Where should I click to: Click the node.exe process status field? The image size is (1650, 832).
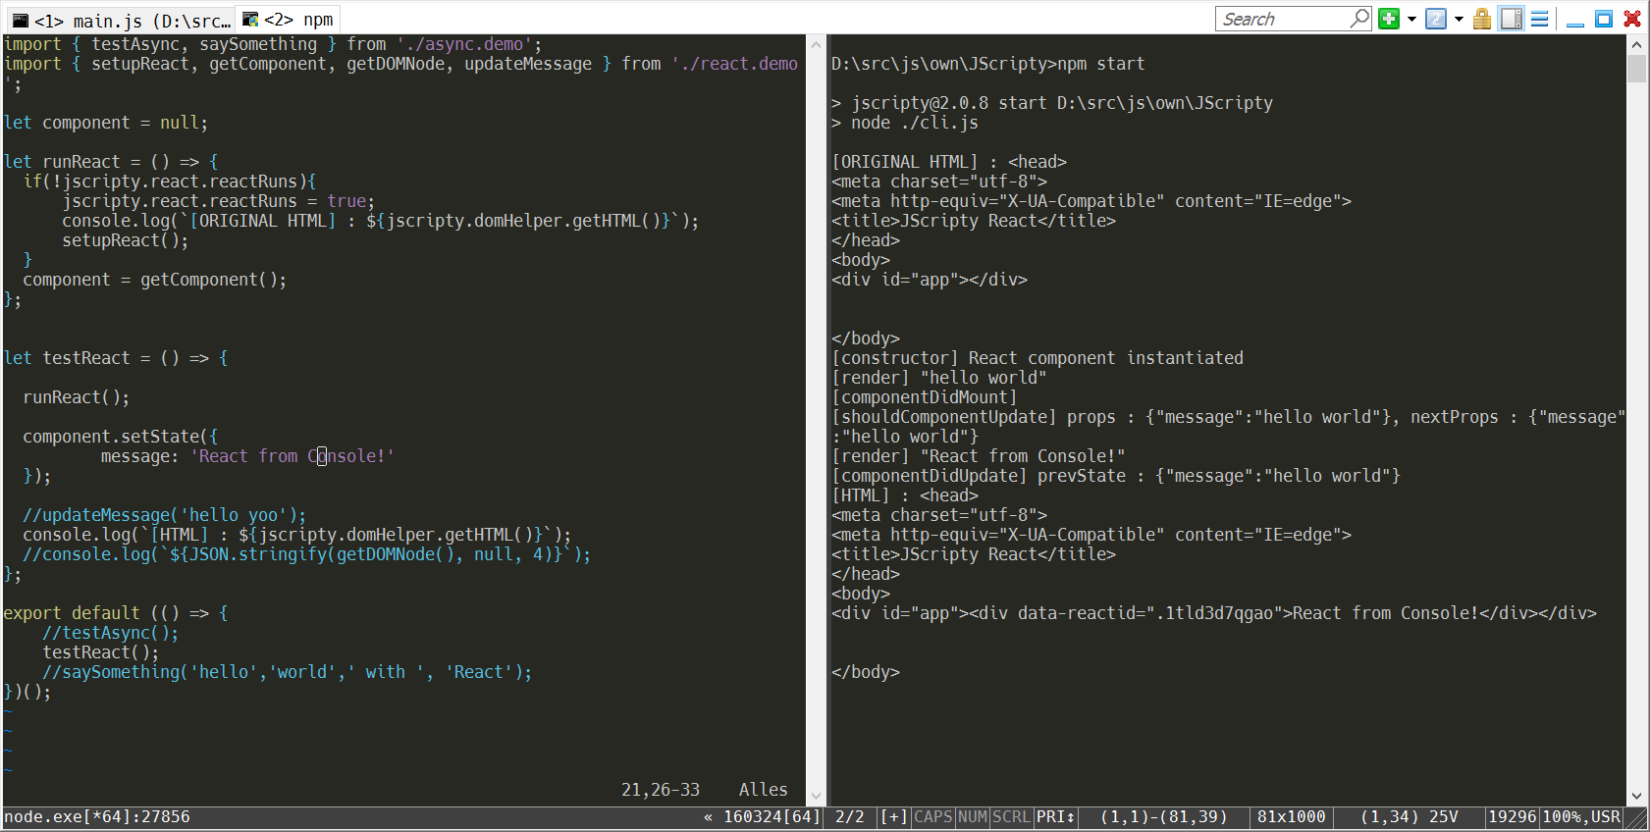tap(97, 816)
